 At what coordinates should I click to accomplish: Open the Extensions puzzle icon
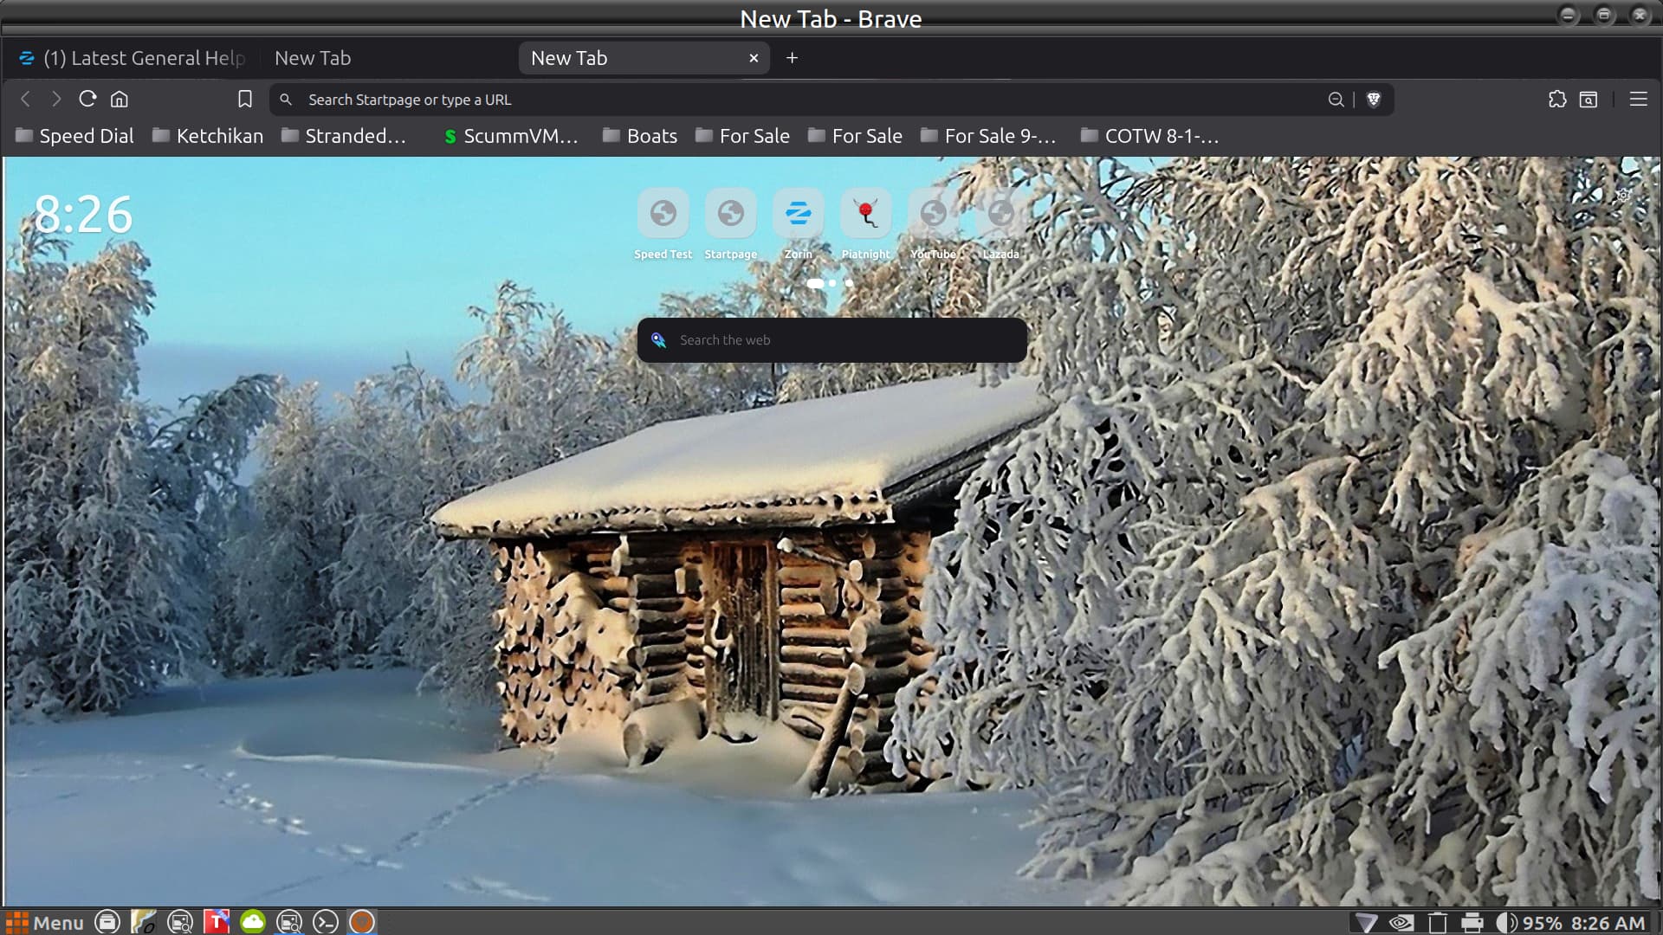click(1556, 99)
